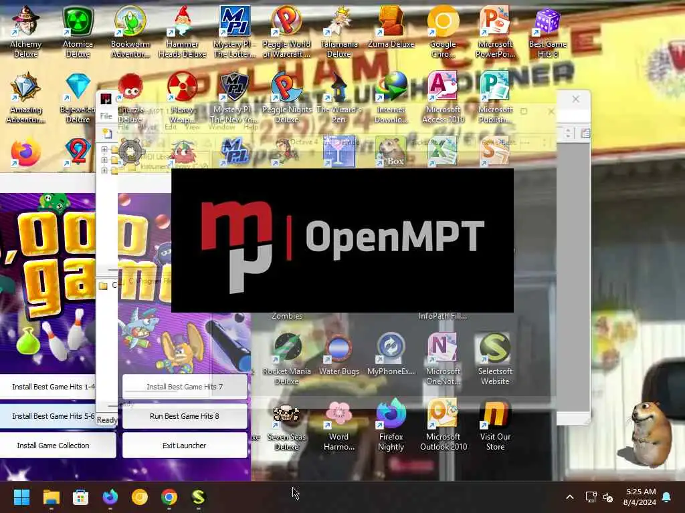The width and height of the screenshot is (685, 513).
Task: Open the Peggle World of Warcraft icon
Action: [286, 31]
